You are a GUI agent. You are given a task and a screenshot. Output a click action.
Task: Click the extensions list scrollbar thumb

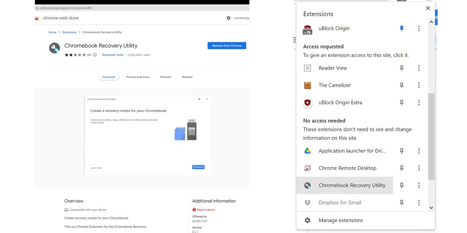coord(431,136)
